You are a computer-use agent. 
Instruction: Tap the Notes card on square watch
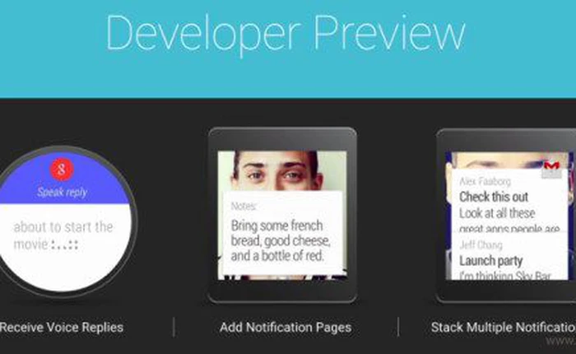(x=283, y=232)
